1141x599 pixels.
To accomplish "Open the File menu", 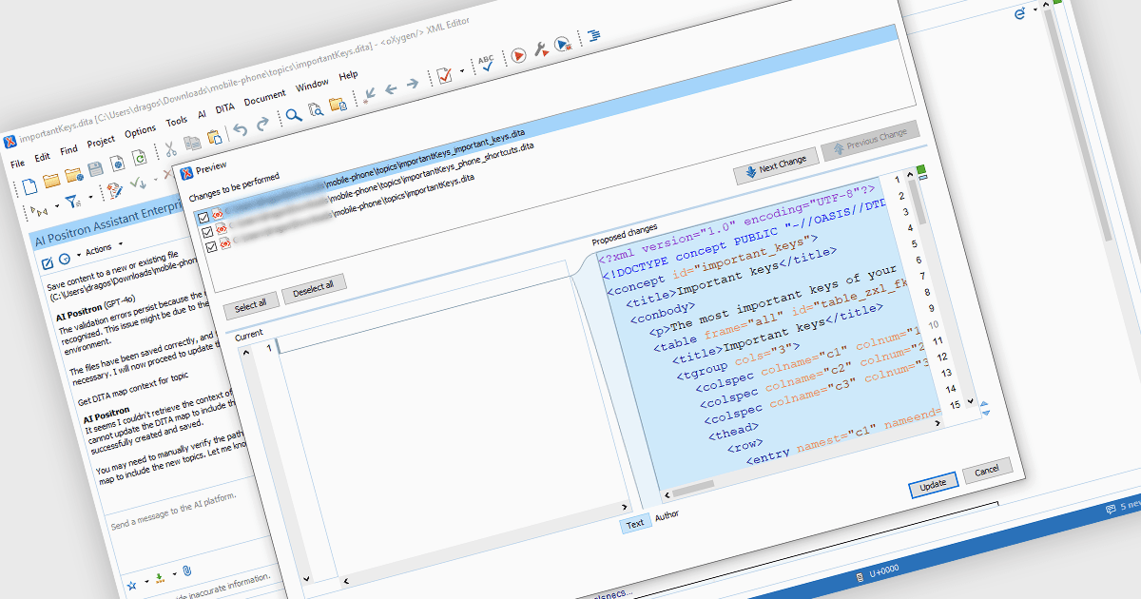I will [x=17, y=164].
